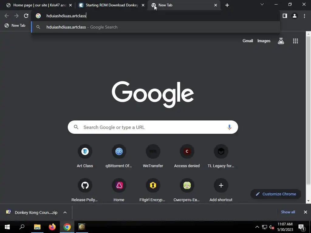Image resolution: width=311 pixels, height=233 pixels.
Task: Go forward using the forward arrow
Action: [x=16, y=16]
